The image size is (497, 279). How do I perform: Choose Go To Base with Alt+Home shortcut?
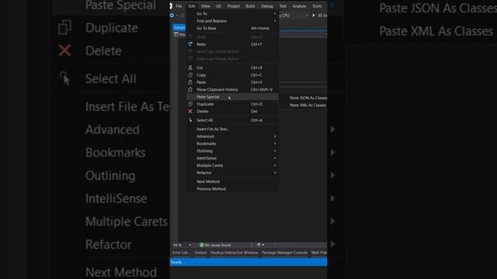[x=233, y=28]
